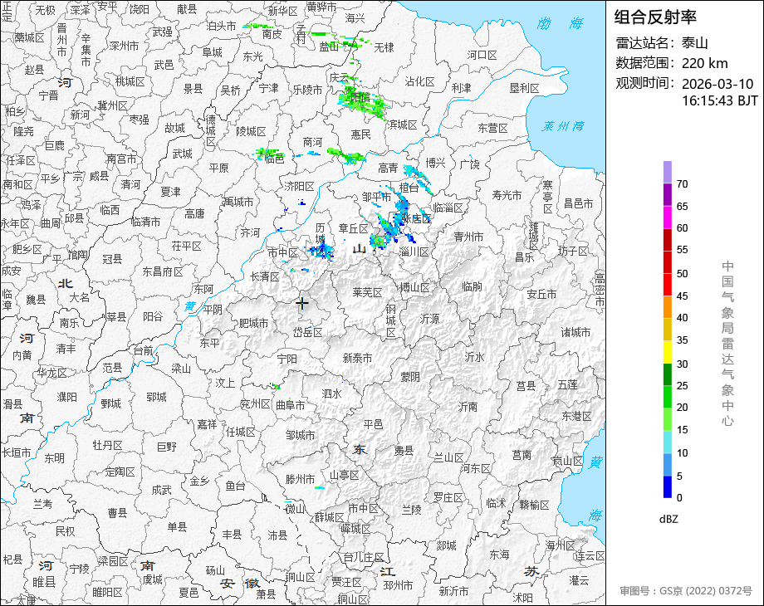Viewport: 764px width, 606px height.
Task: Click the 莱州湾 bay label
Action: pyautogui.click(x=563, y=126)
